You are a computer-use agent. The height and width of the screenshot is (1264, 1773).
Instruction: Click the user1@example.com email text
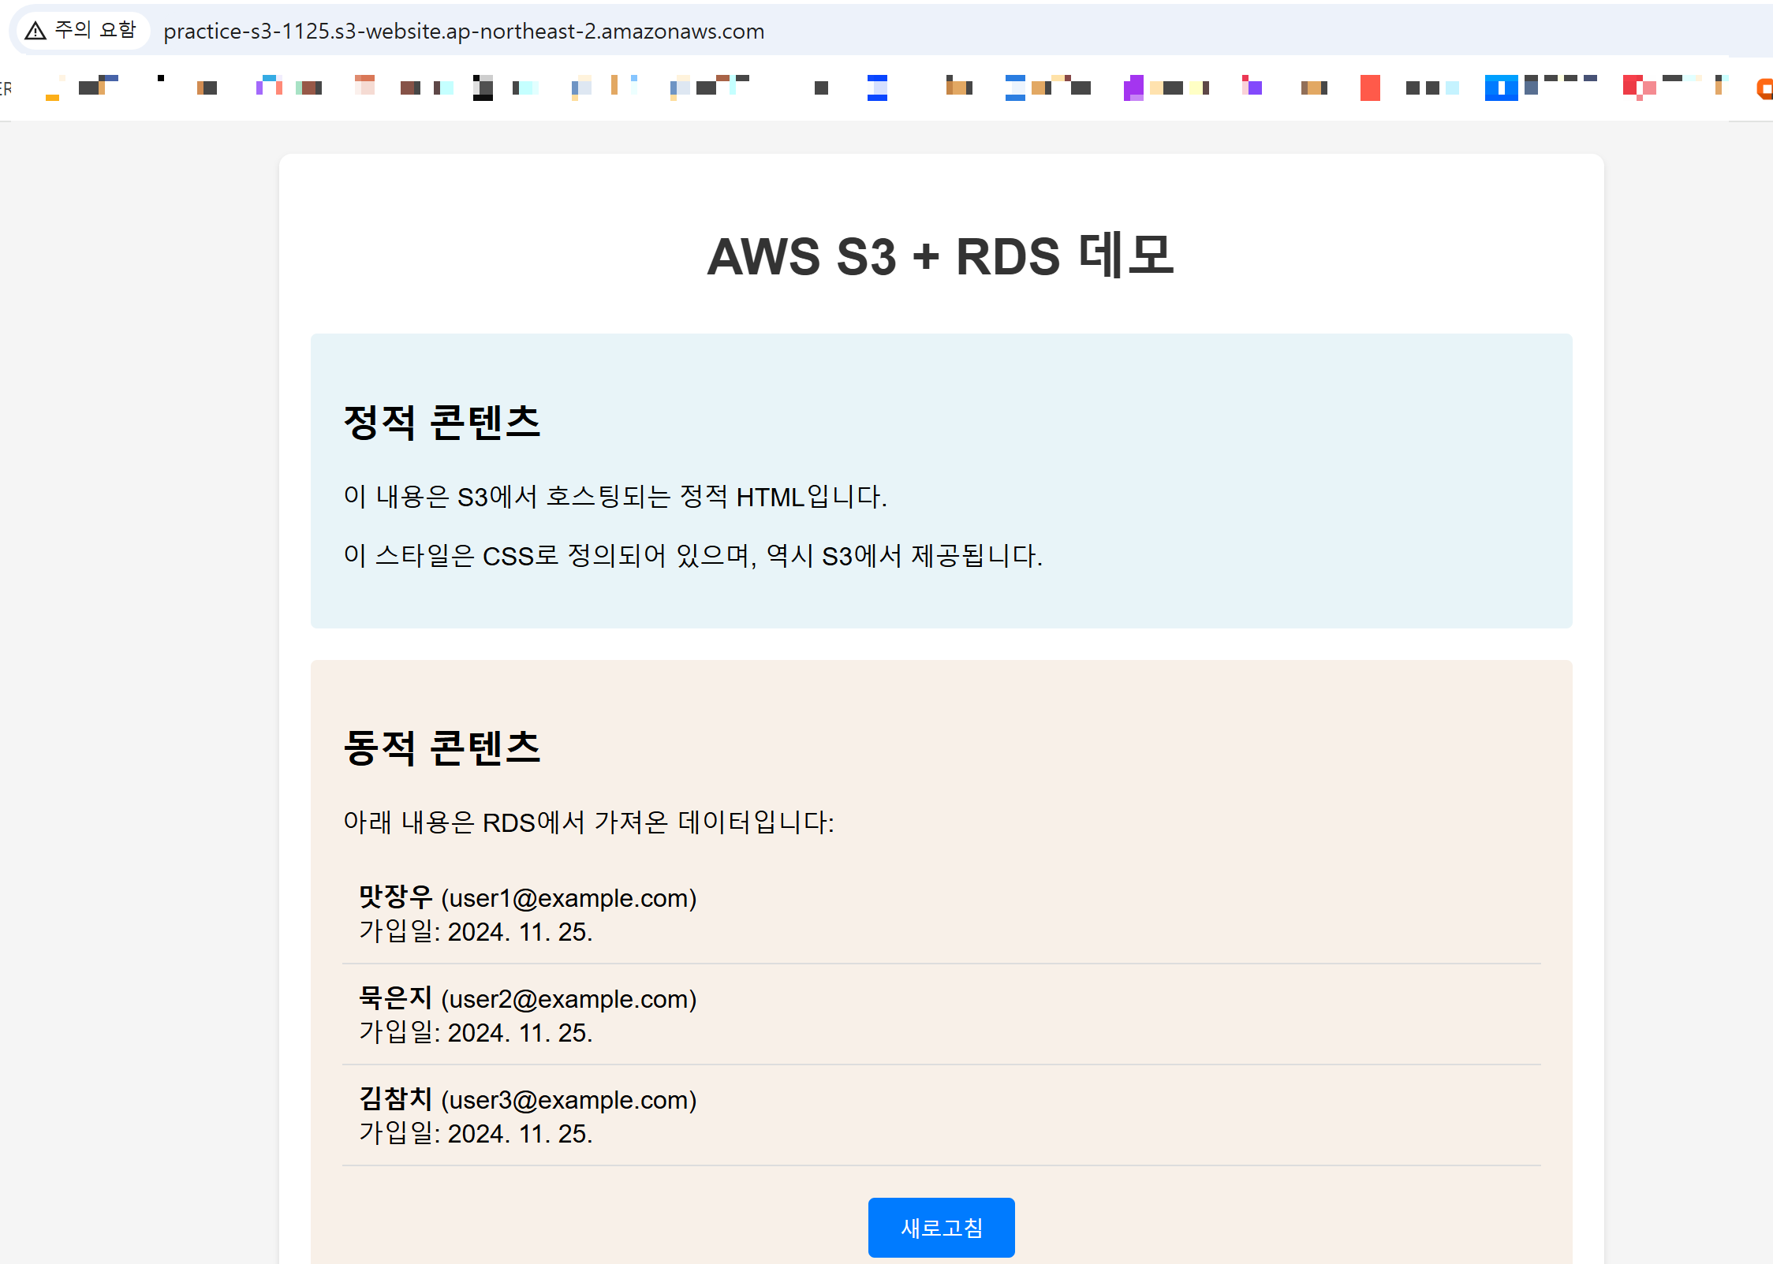point(569,898)
